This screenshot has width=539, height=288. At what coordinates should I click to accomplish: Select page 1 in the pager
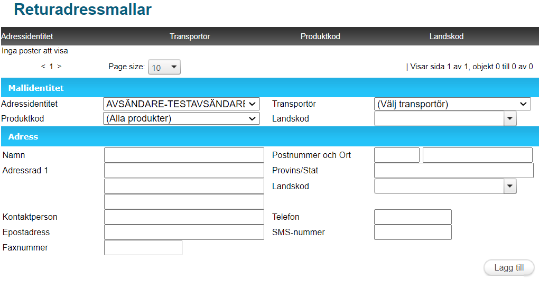(x=51, y=67)
